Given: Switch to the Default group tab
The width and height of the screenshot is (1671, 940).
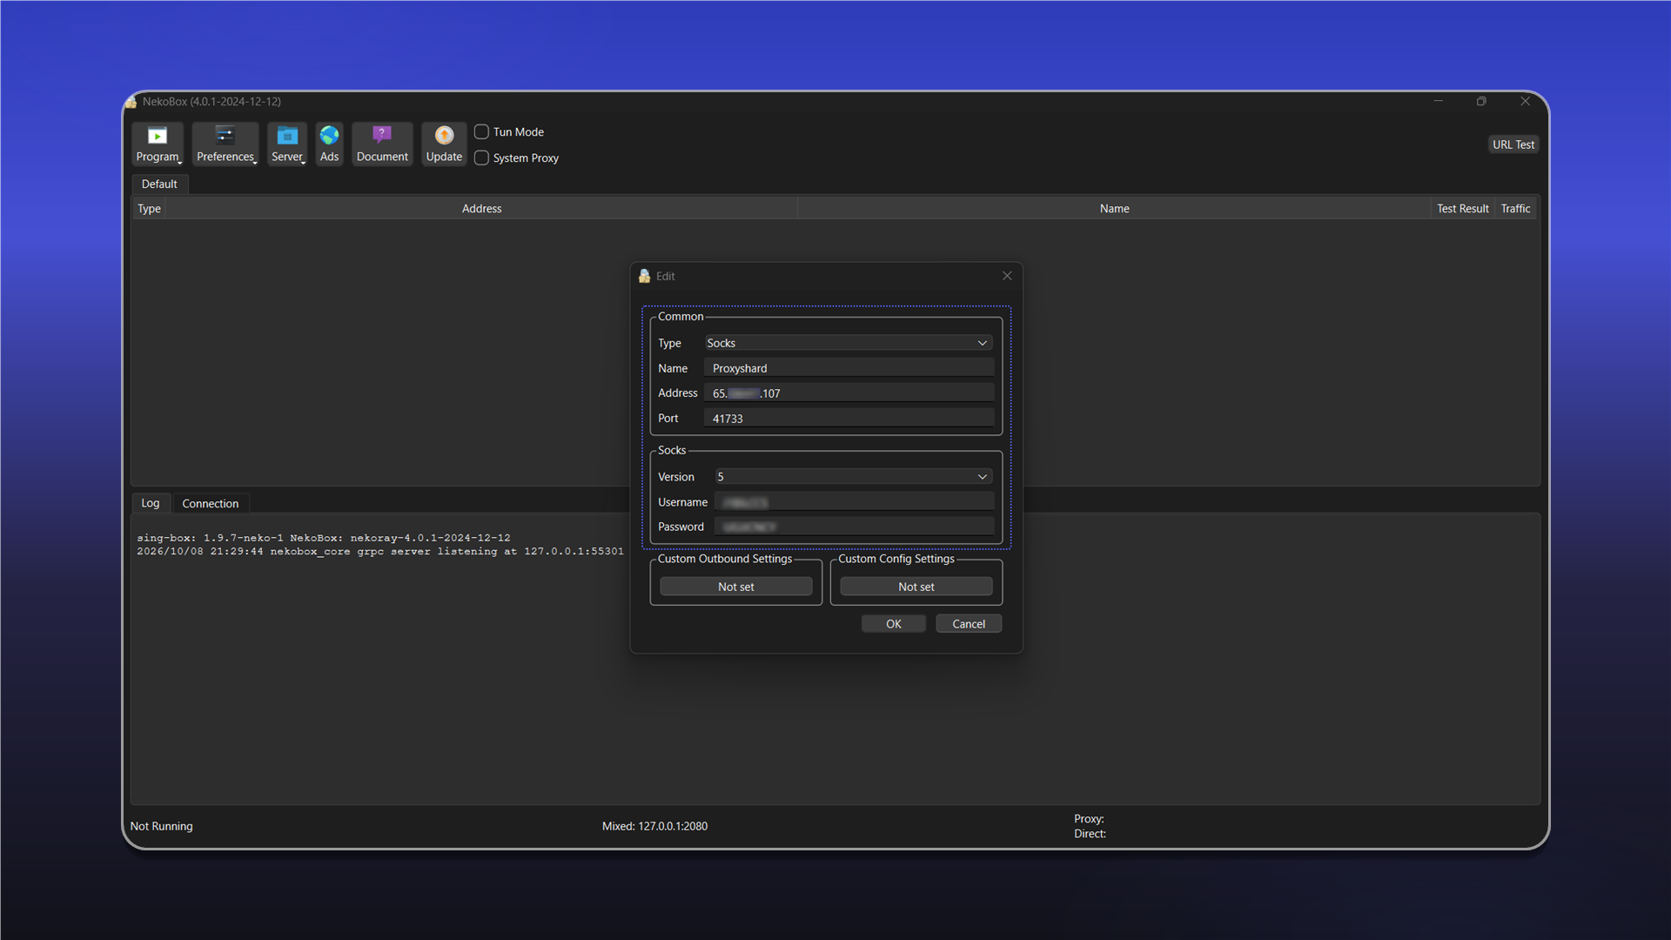Looking at the screenshot, I should 159,184.
